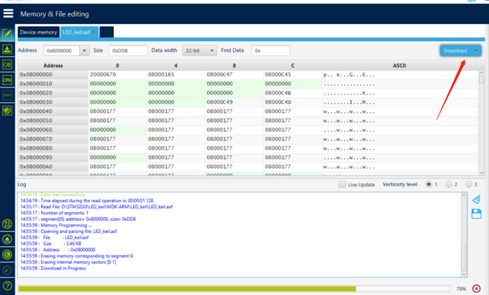Expand the Address dropdown arrow
The width and height of the screenshot is (489, 295).
tap(84, 51)
